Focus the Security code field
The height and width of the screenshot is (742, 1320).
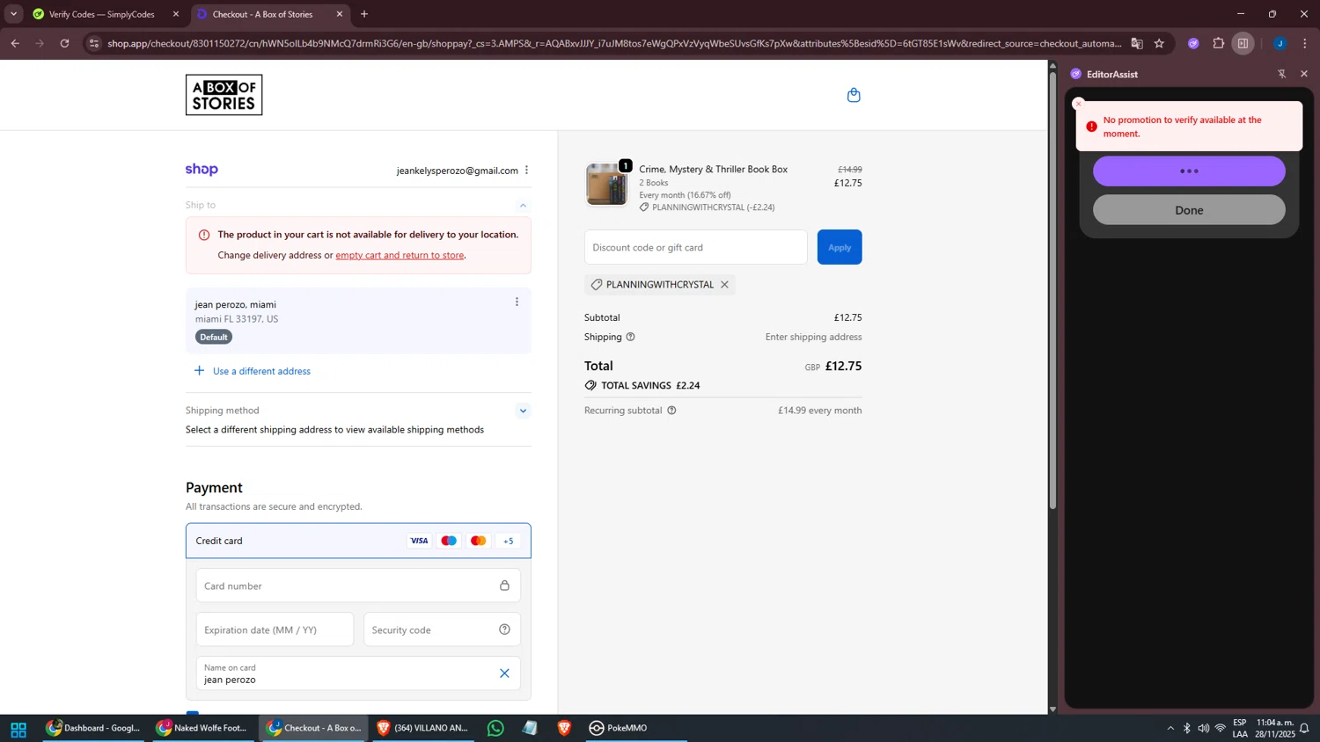click(442, 629)
